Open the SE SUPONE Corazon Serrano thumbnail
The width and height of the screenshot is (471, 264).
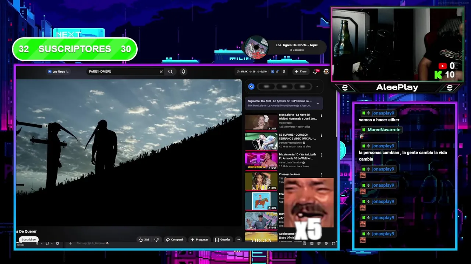tap(261, 142)
